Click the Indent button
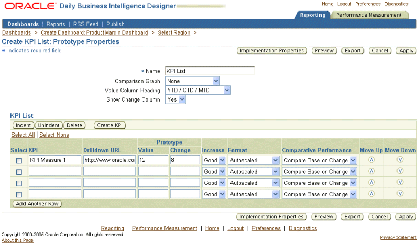Viewport: 419px width, 244px height. pos(23,125)
